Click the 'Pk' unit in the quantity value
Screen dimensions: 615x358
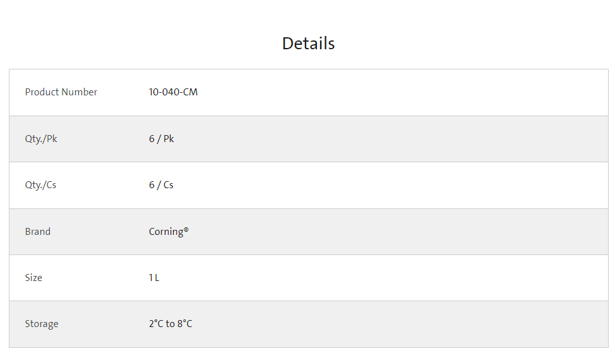[169, 139]
